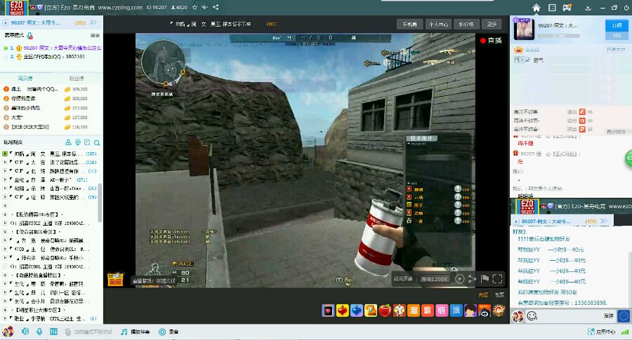The width and height of the screenshot is (632, 340).
Task: Click the recording button in bottom bar
Action: click(x=169, y=332)
